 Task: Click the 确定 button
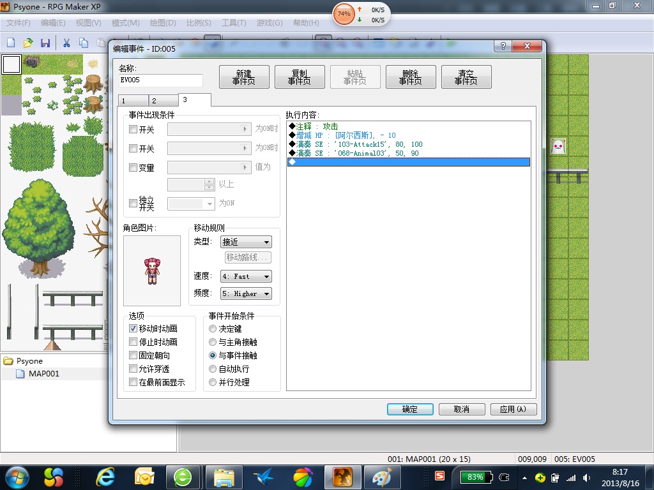point(410,409)
